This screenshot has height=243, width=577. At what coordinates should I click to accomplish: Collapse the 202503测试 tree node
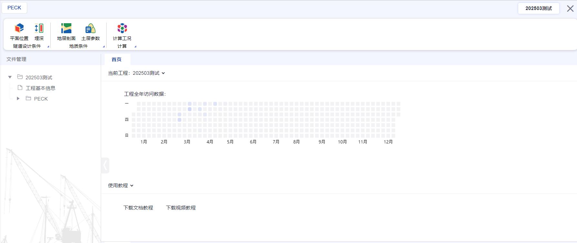[10, 77]
